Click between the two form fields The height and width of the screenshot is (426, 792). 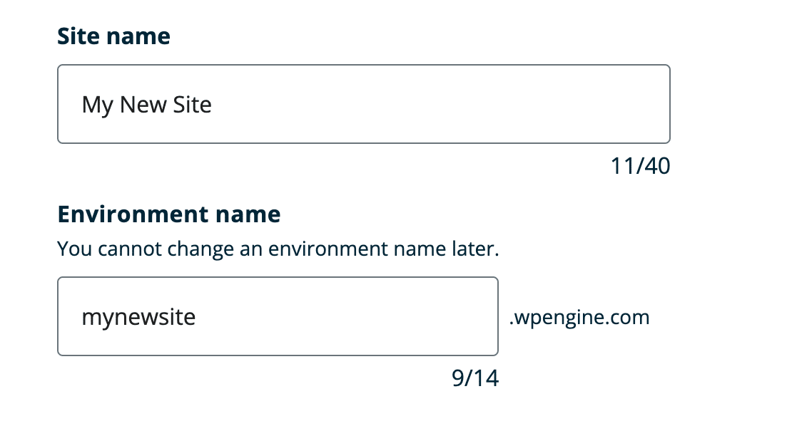pos(357,185)
